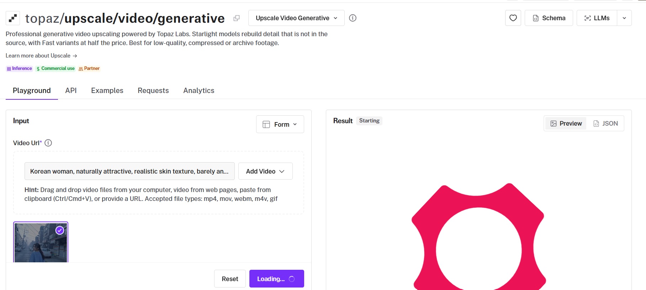Switch to the API tab
The image size is (646, 290).
click(x=71, y=91)
